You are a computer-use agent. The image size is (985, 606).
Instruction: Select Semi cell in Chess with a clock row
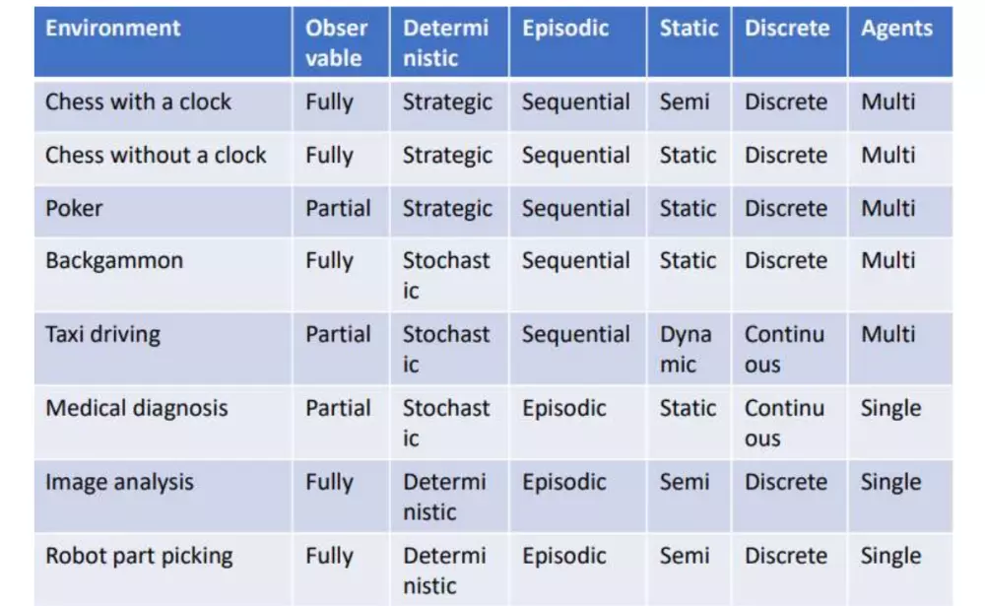tap(685, 101)
